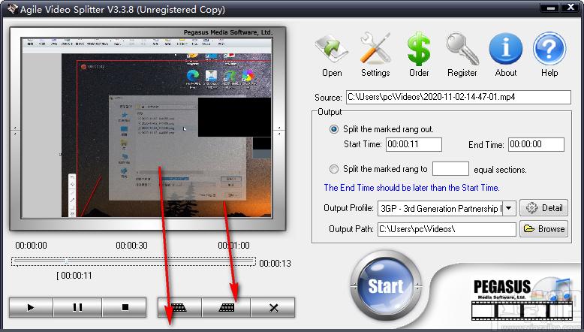
Task: Click the timeline seek slider
Action: 134,262
